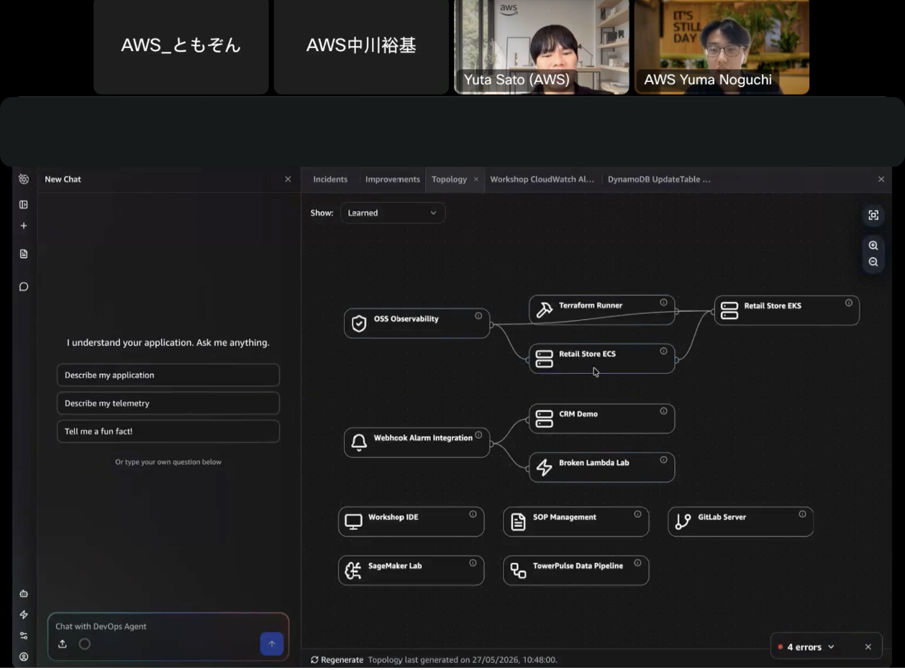Select the AWS_ともぞん participant tile
This screenshot has height=670, width=905.
[181, 47]
